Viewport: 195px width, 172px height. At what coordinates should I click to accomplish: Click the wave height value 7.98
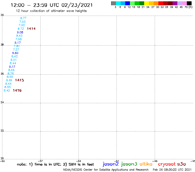pos(18,39)
